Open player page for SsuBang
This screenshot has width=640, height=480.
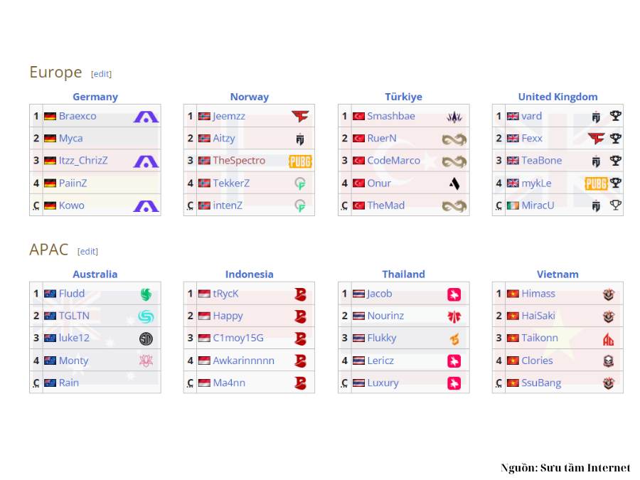(541, 383)
